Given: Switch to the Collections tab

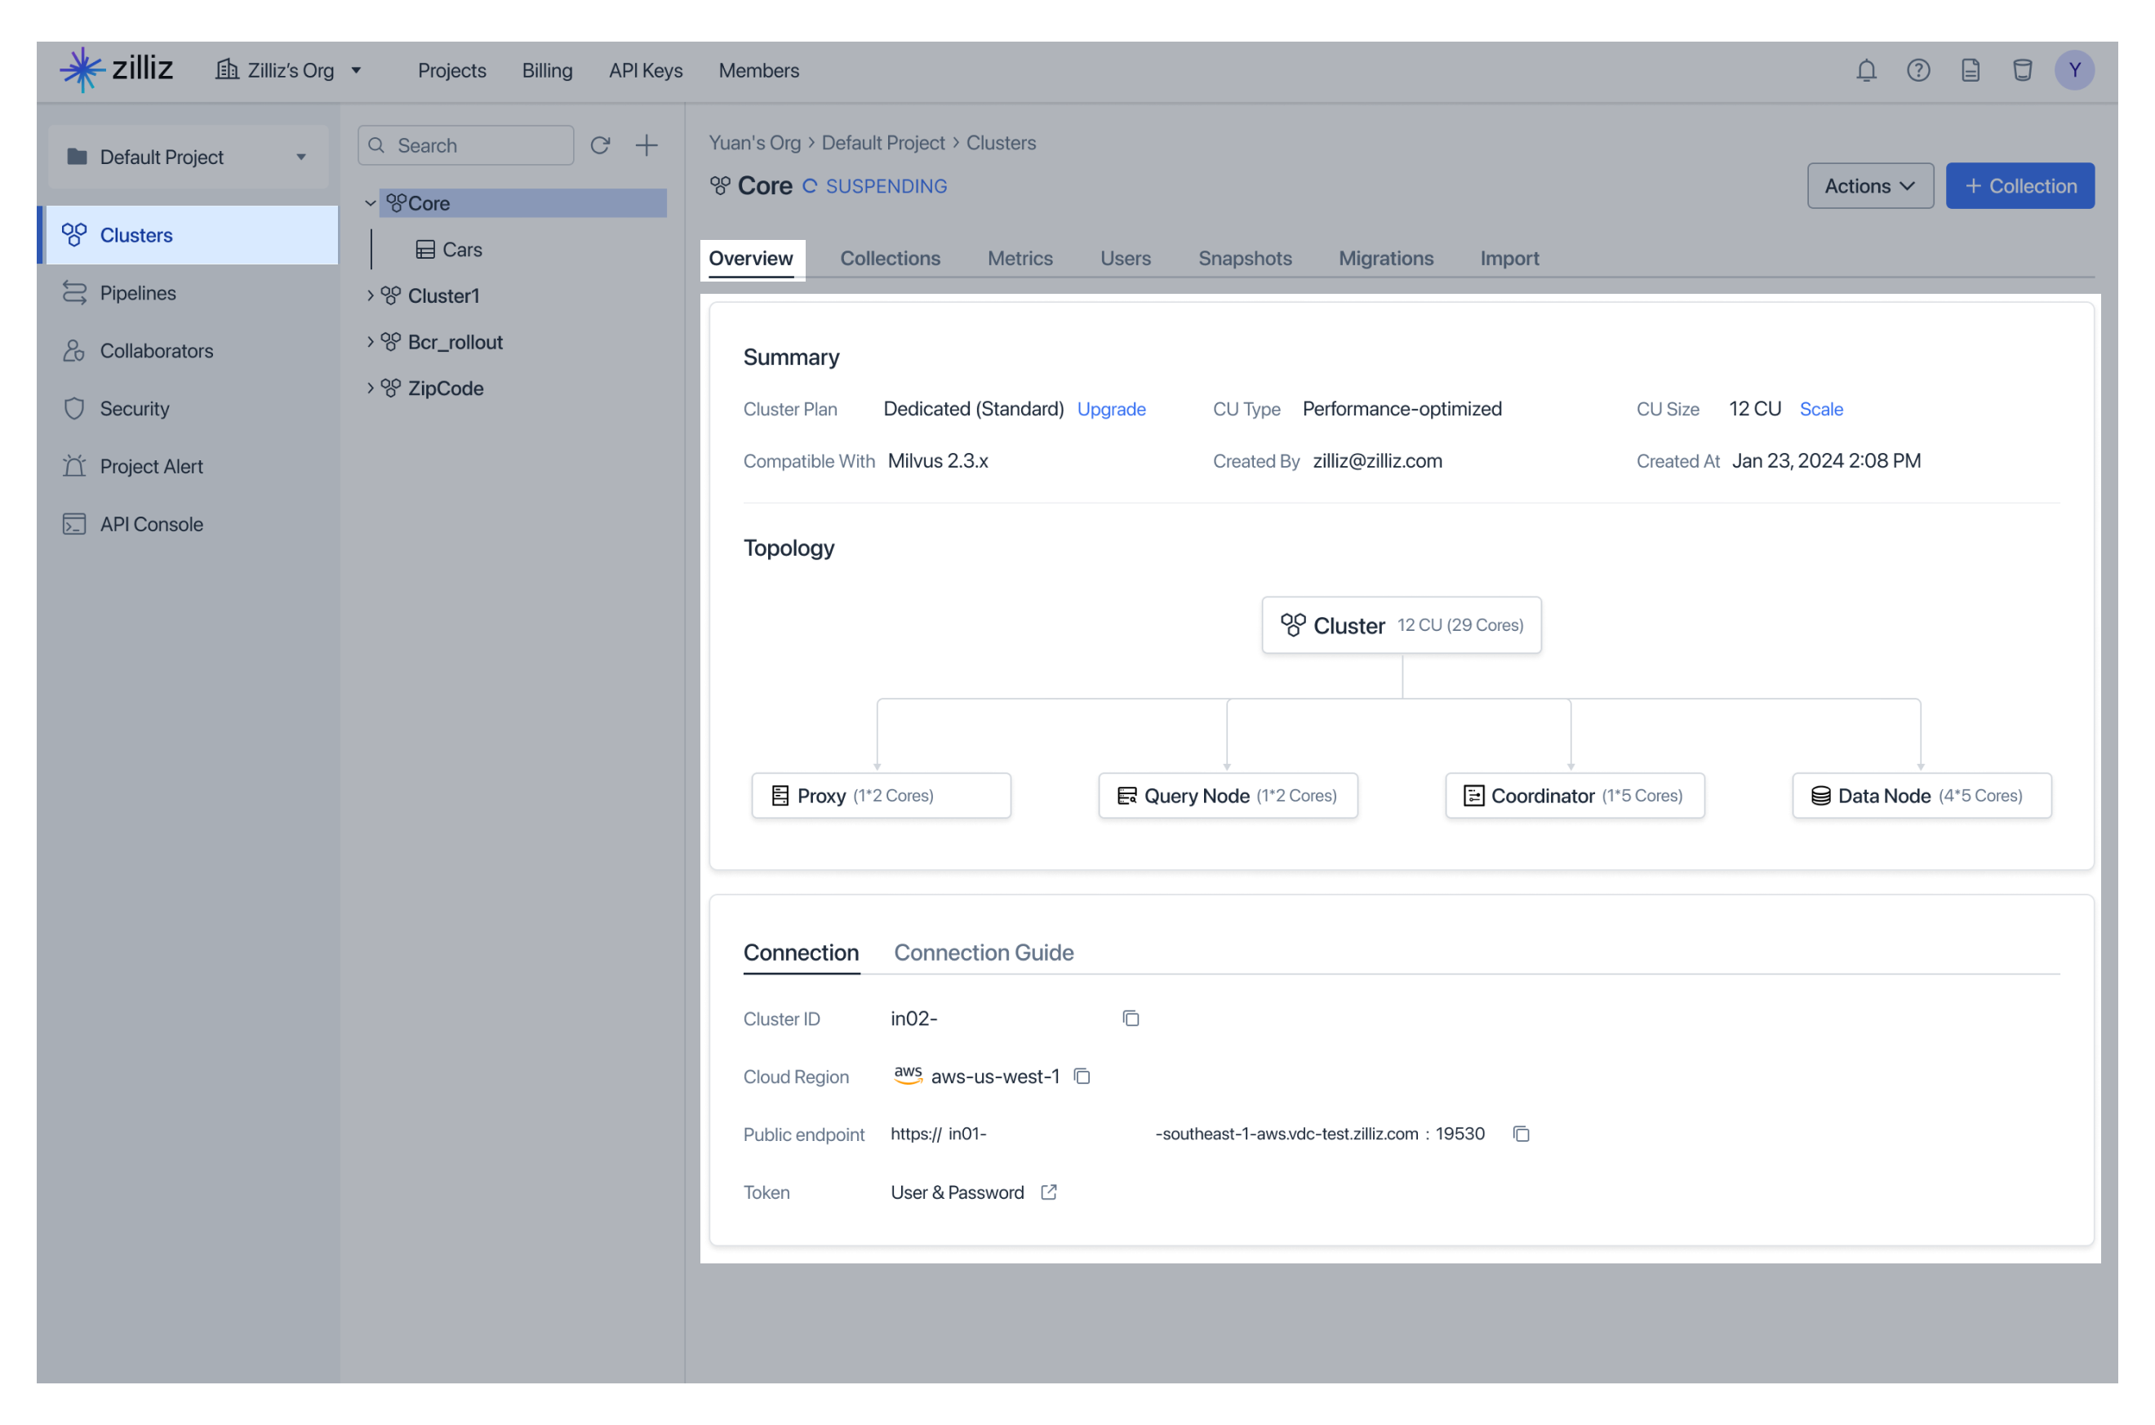Looking at the screenshot, I should [x=891, y=258].
